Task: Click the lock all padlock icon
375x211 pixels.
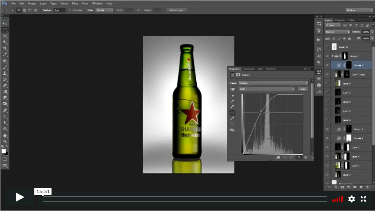Action: (x=349, y=38)
